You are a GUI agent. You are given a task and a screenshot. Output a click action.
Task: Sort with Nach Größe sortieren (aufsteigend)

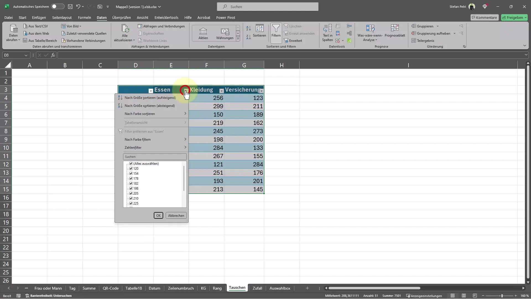pos(150,98)
